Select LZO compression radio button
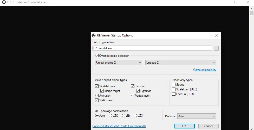The image size is (254, 130). (110, 116)
